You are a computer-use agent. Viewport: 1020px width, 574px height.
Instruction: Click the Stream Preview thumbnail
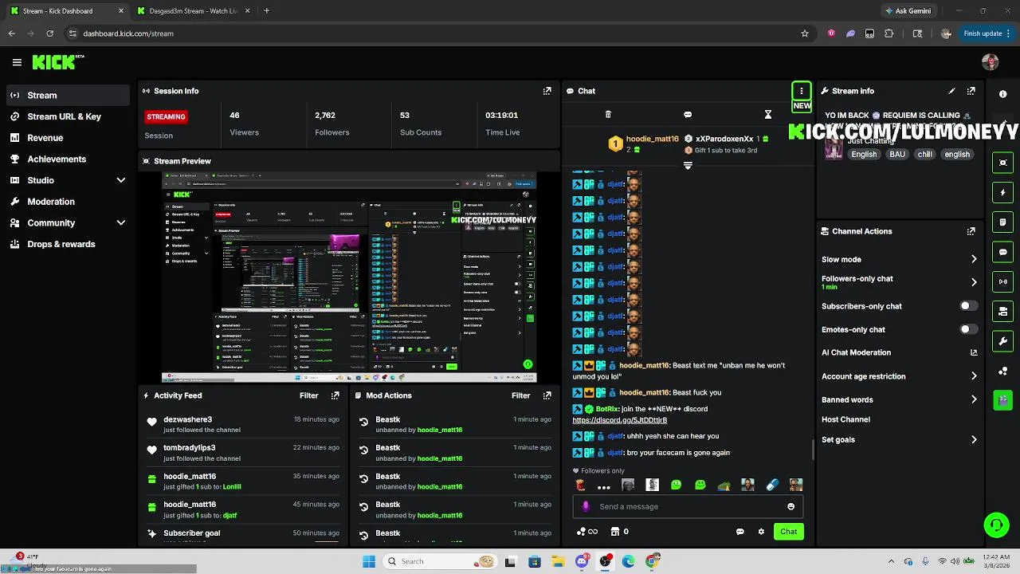tap(349, 277)
